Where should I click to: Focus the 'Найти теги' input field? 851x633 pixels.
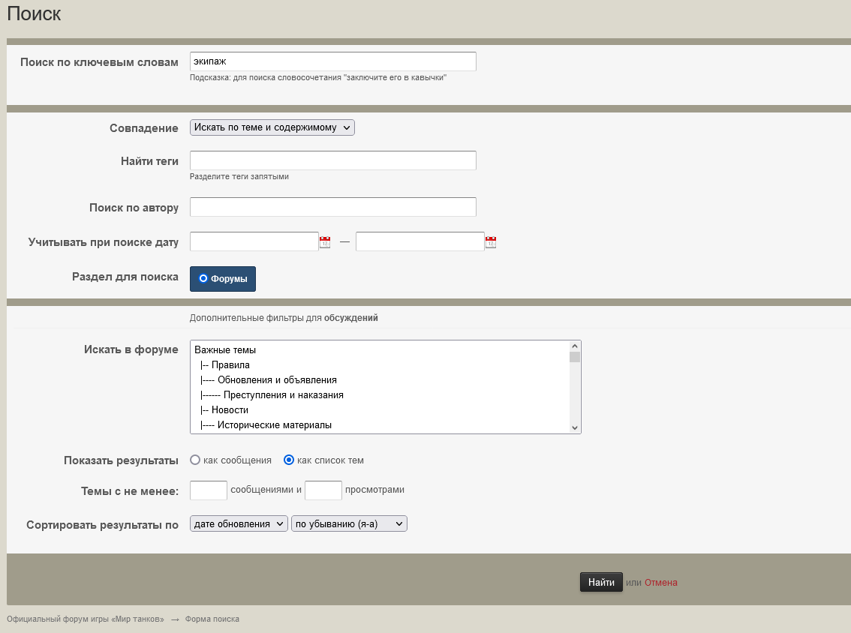click(x=332, y=160)
